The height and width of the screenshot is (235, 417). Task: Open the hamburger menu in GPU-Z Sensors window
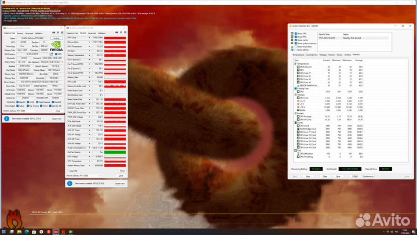coord(125,32)
